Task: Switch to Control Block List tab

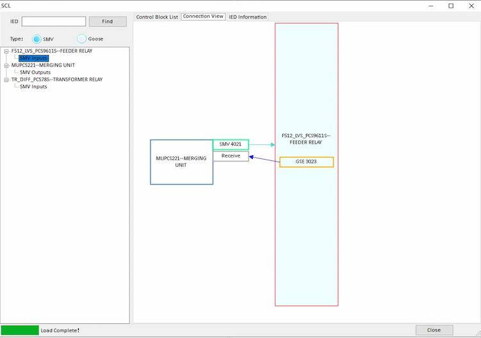Action: (x=156, y=17)
